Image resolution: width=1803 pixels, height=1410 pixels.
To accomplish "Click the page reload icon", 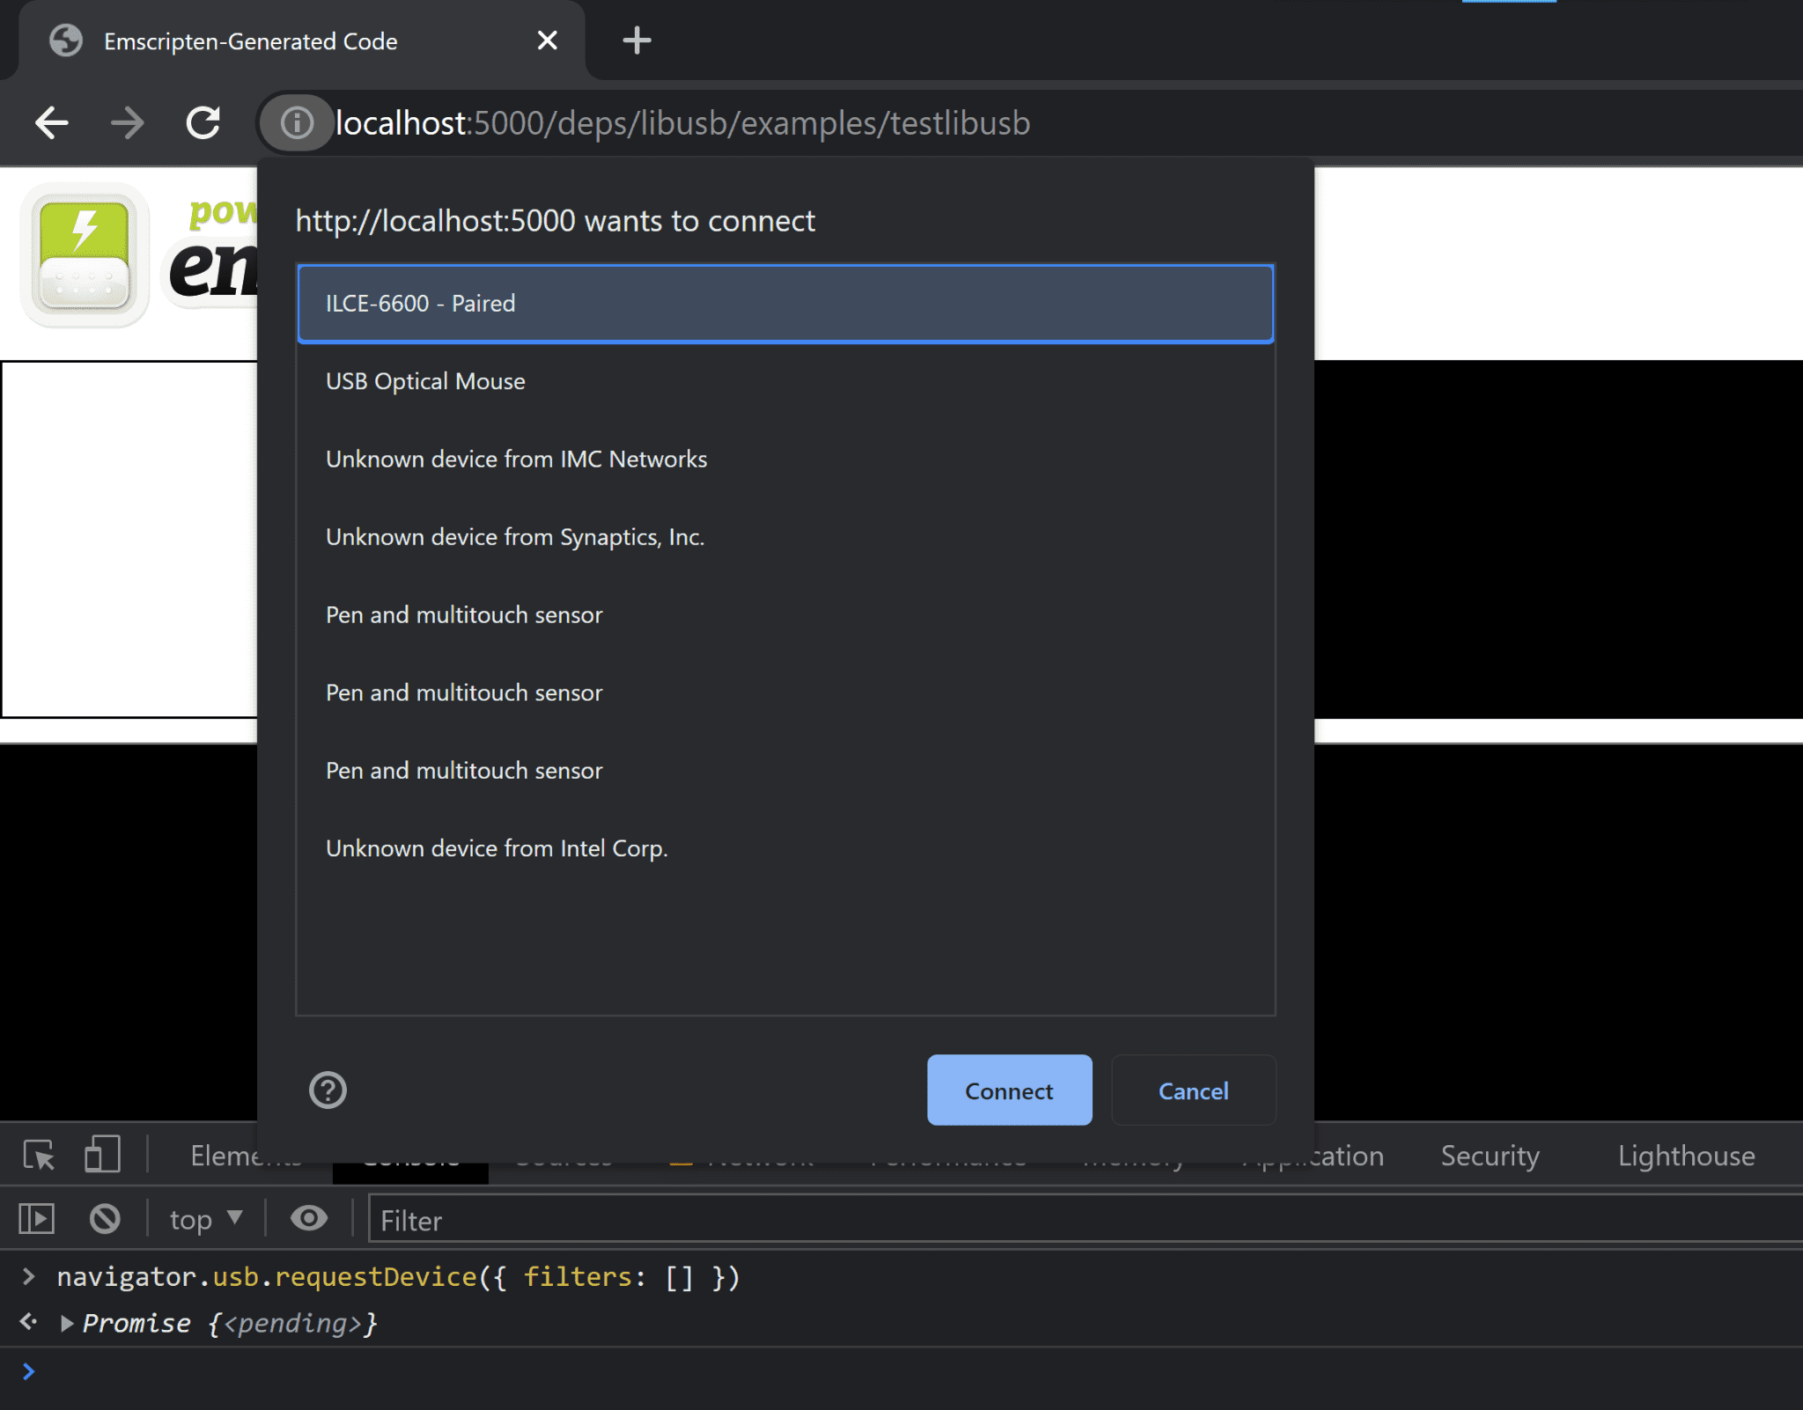I will pos(205,121).
